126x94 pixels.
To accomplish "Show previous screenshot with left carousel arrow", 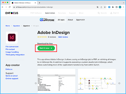I will 36,83.
